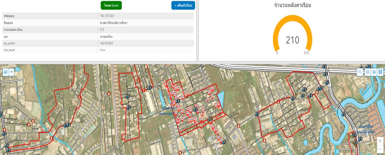Open the map legend list icon
The width and height of the screenshot is (385, 155).
tap(367, 72)
